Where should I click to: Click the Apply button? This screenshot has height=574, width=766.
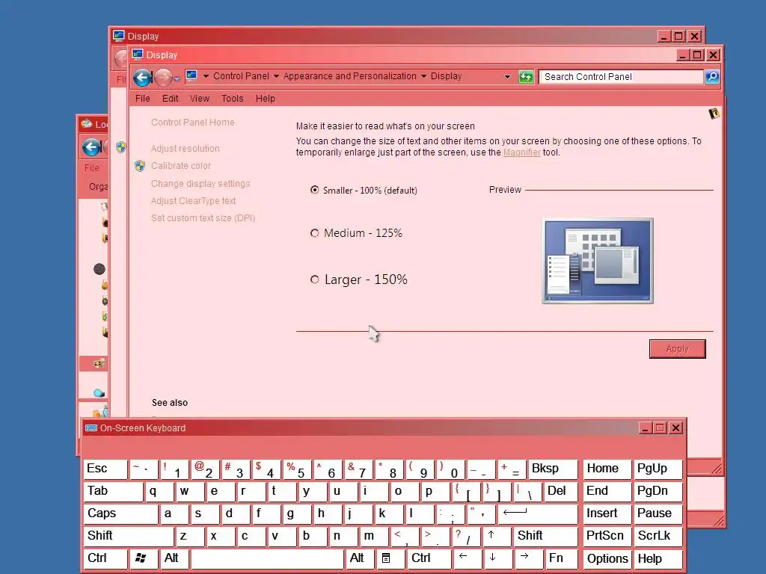tap(677, 349)
